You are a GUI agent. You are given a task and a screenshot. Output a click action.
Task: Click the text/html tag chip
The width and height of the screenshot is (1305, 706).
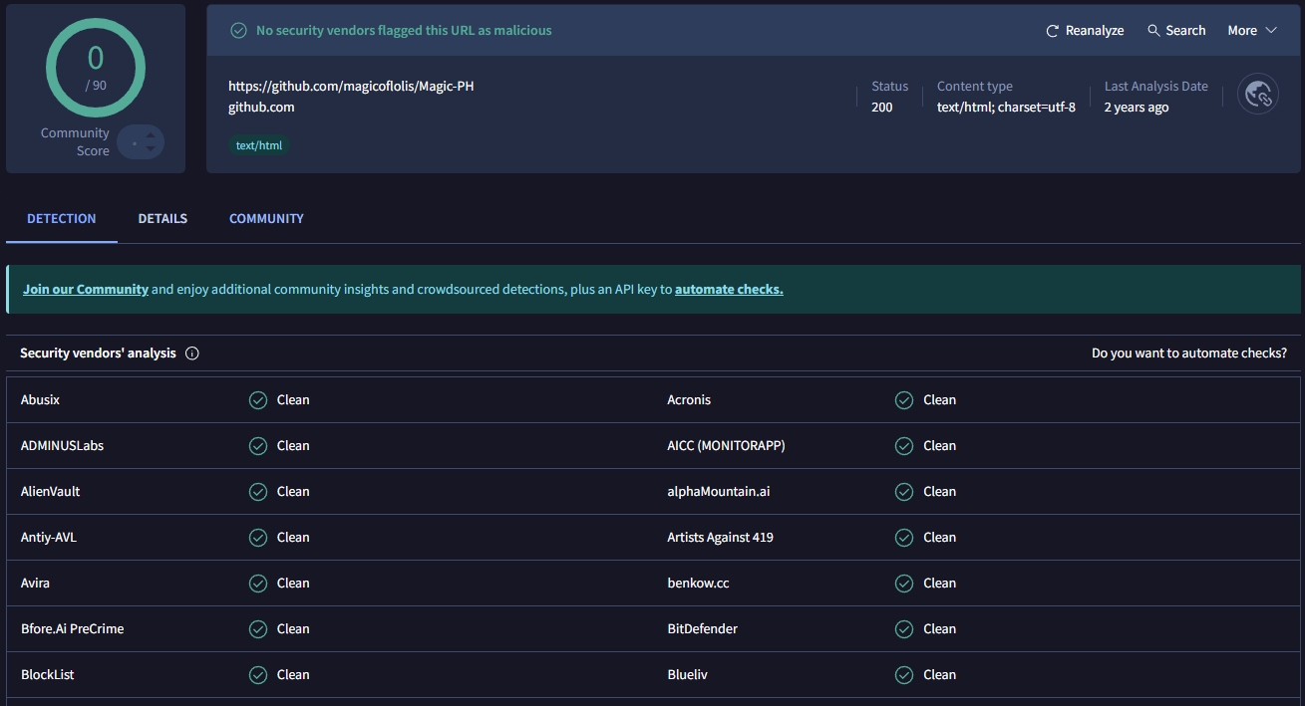259,145
